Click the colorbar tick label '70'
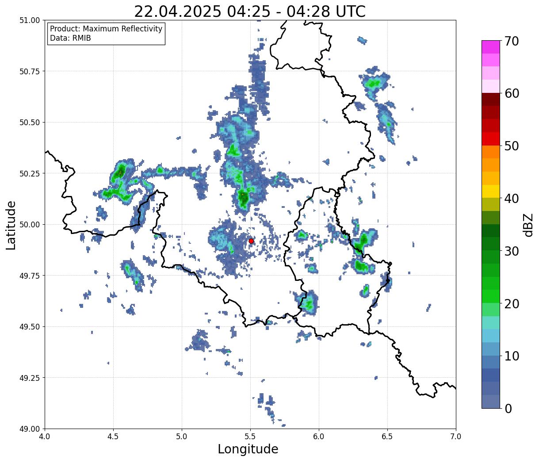This screenshot has width=539, height=460. (512, 41)
